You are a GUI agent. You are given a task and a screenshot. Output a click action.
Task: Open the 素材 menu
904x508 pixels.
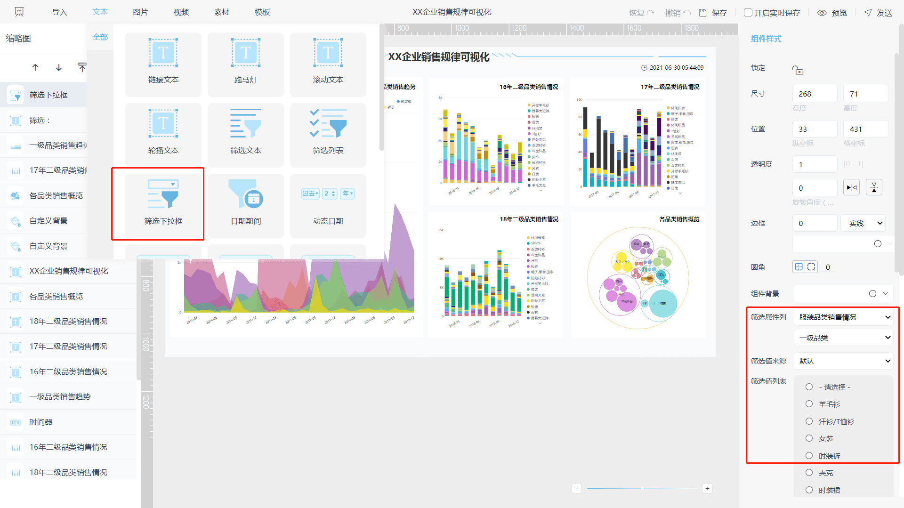tap(221, 12)
